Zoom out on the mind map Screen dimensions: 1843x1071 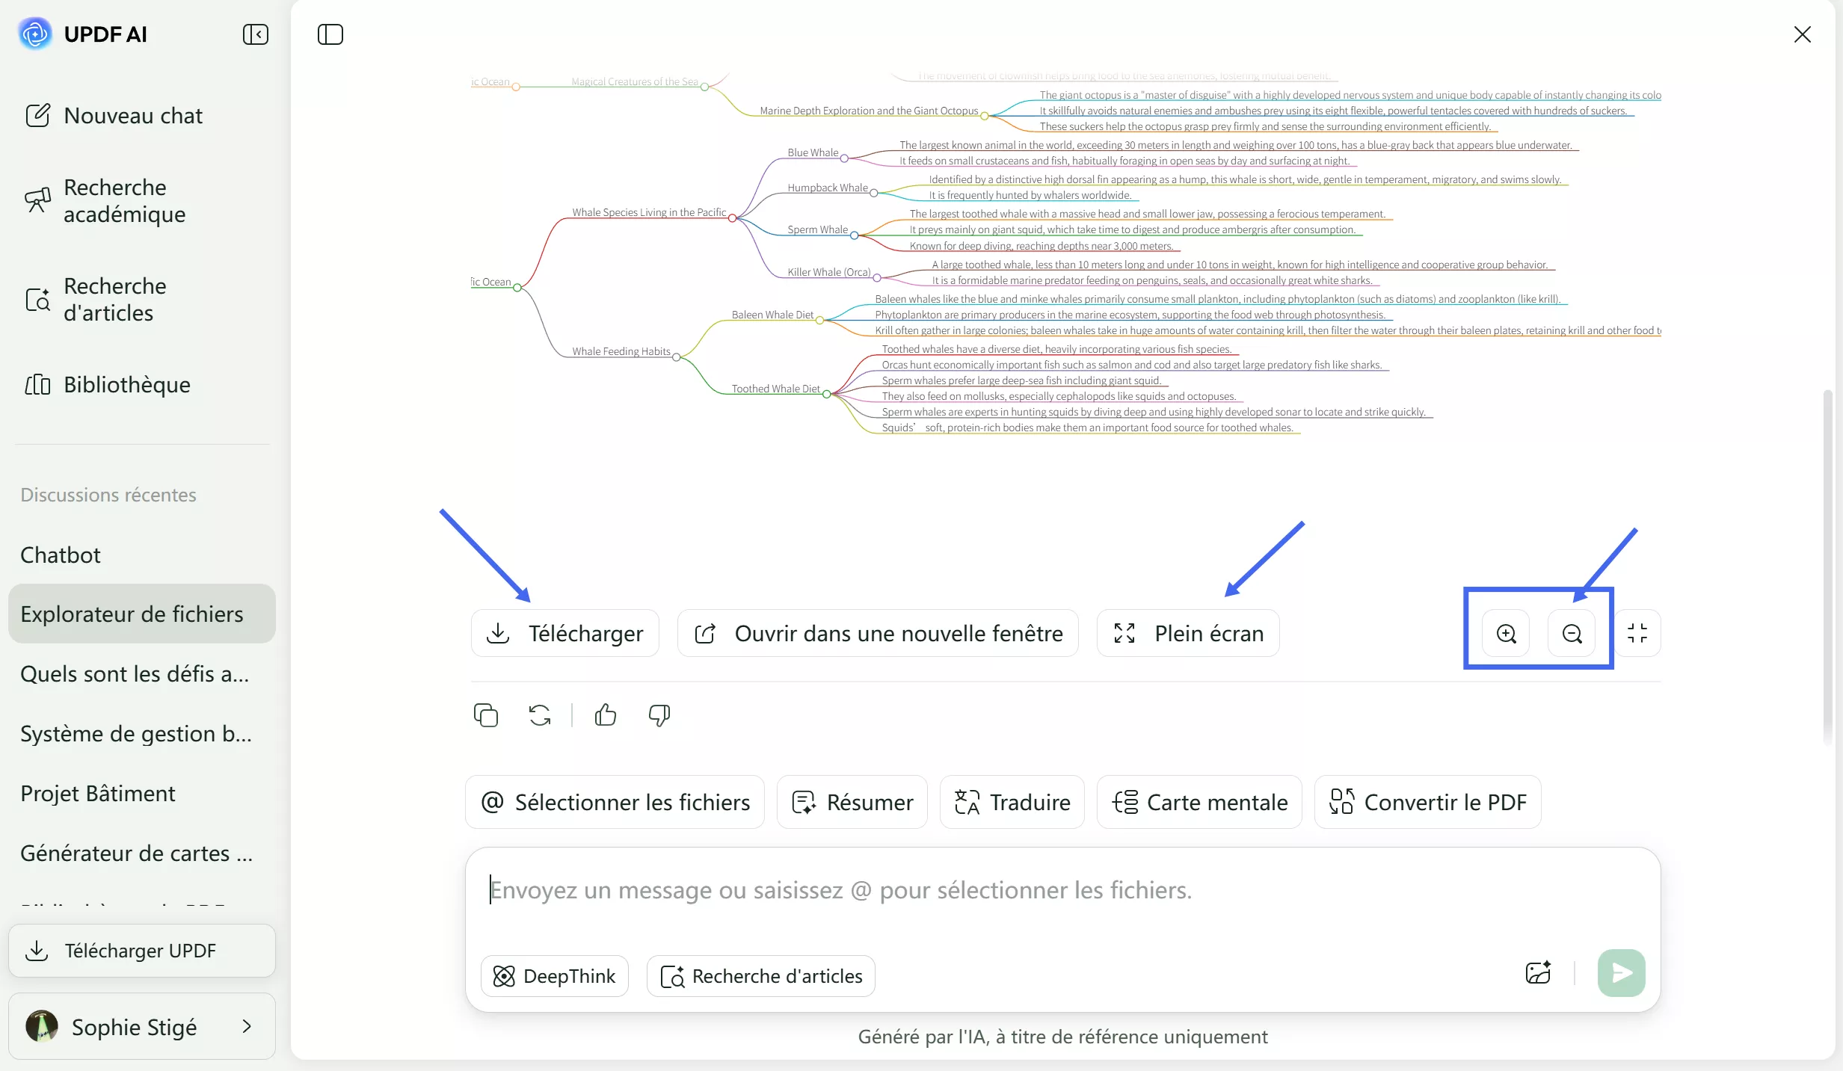(1572, 633)
